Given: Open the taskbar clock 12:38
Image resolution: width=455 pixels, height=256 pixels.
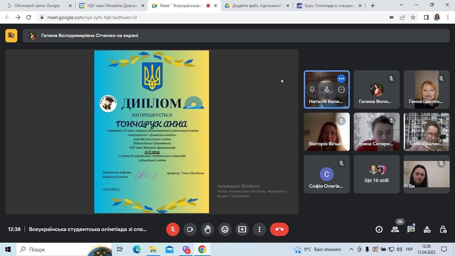Looking at the screenshot, I should [426, 249].
